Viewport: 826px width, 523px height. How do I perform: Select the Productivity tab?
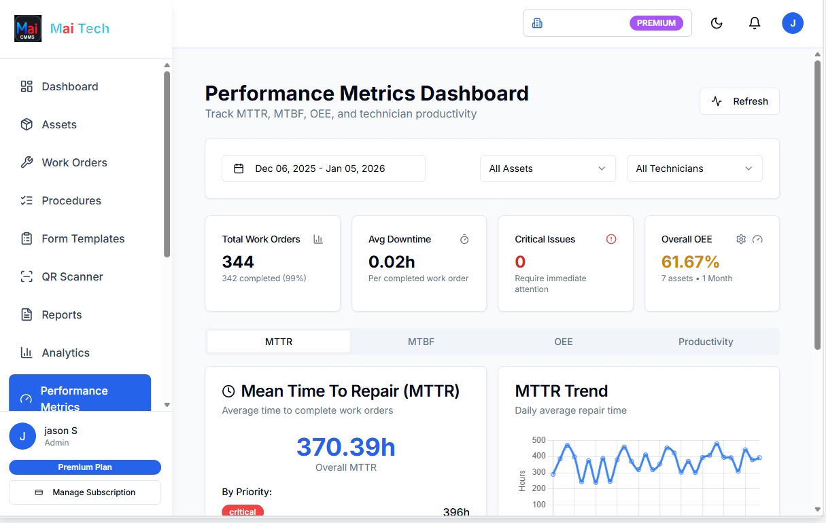pyautogui.click(x=706, y=342)
